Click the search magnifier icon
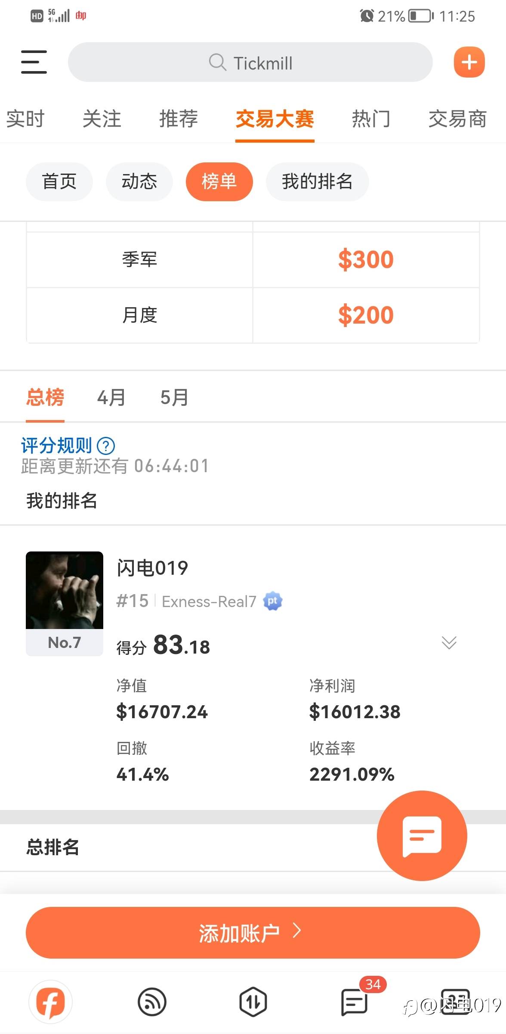 pos(217,62)
